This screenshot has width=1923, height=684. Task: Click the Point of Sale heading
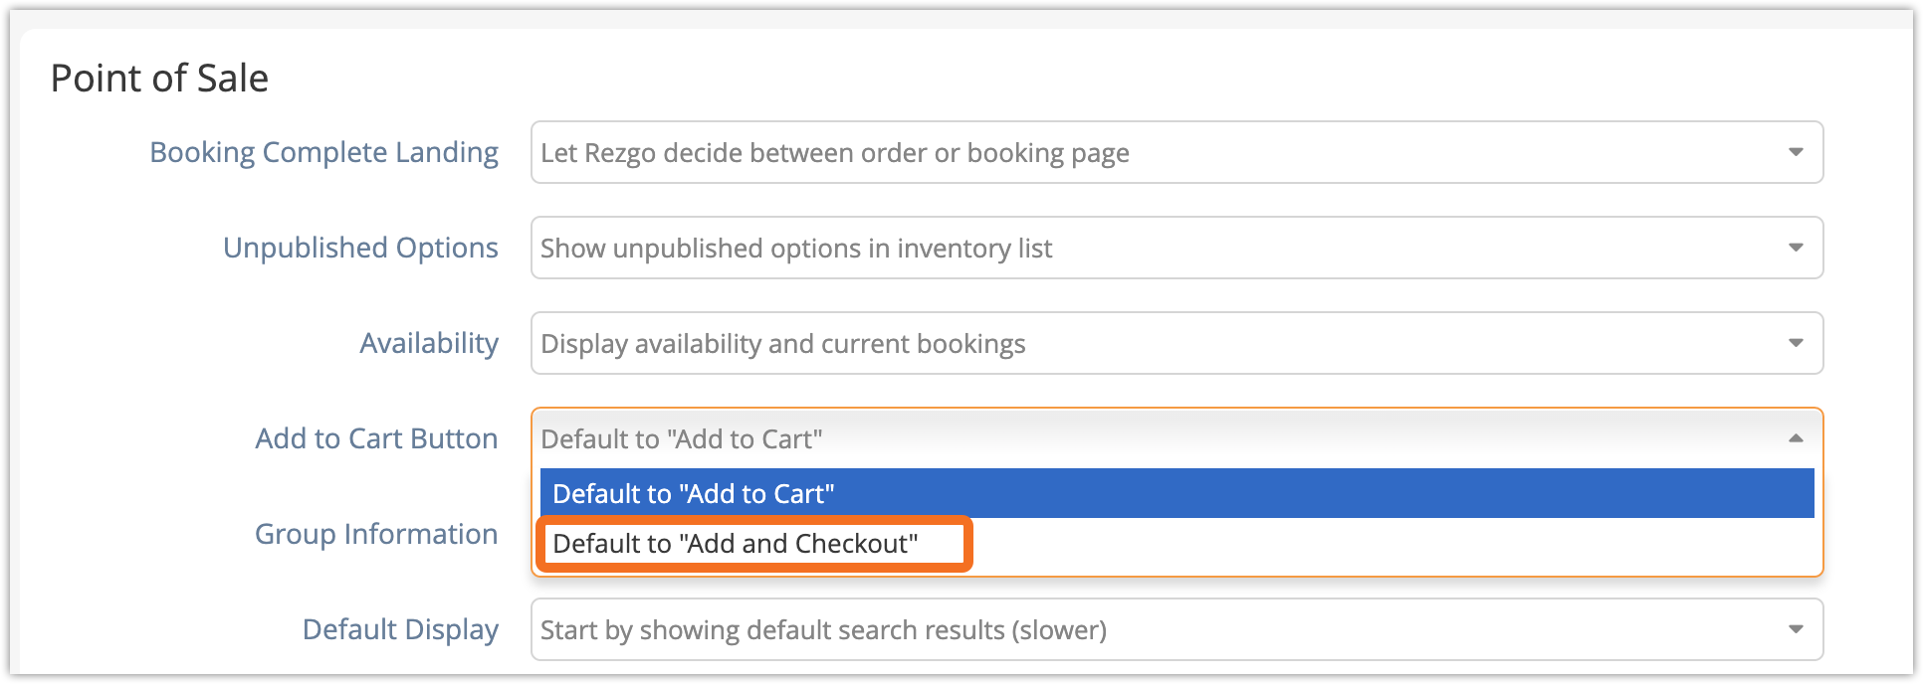coord(159,78)
